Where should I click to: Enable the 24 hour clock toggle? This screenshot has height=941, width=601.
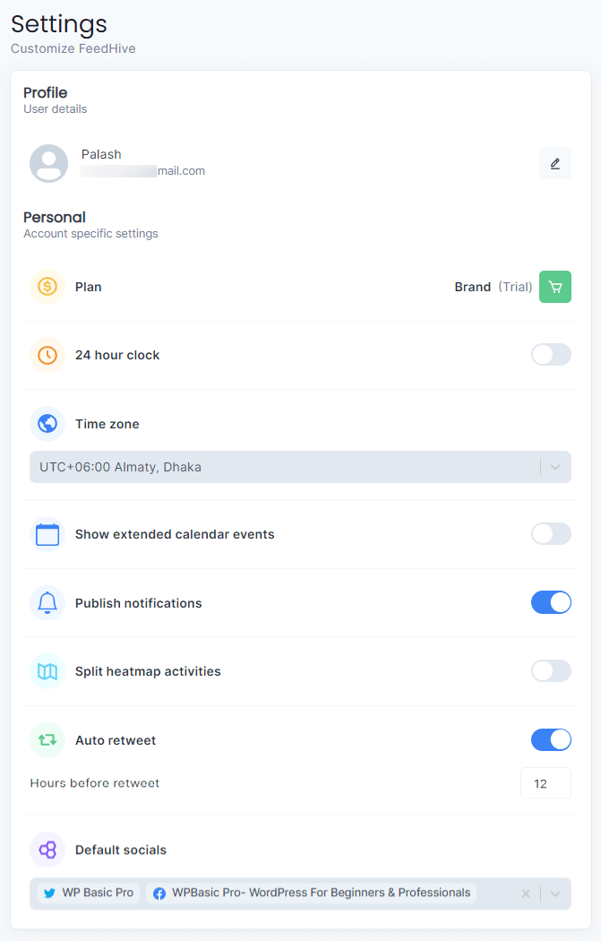point(551,354)
